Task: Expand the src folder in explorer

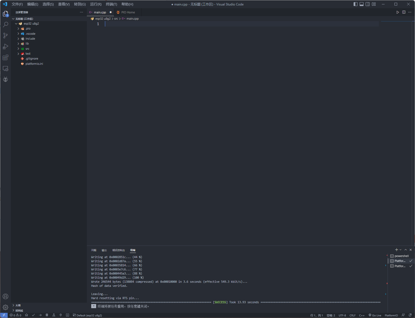Action: (x=27, y=49)
